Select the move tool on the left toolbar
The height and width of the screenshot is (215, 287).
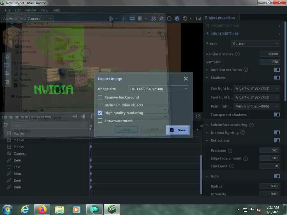7,57
